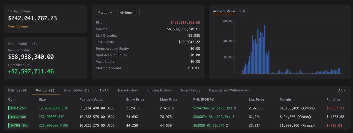Switch to the PNL chart tab
The width and height of the screenshot is (353, 133).
tap(242, 11)
